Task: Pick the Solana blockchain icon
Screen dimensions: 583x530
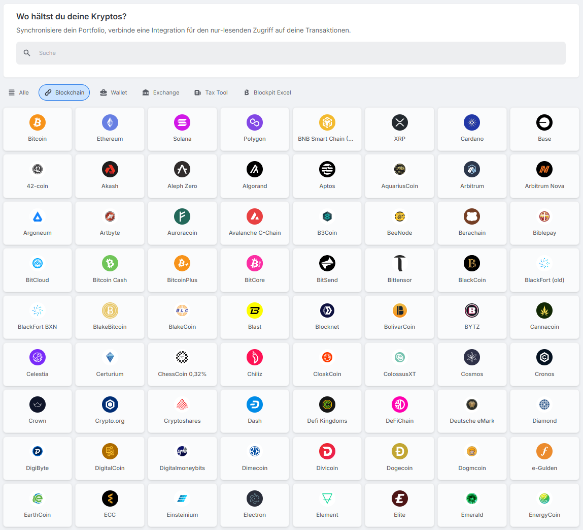Action: coord(182,122)
